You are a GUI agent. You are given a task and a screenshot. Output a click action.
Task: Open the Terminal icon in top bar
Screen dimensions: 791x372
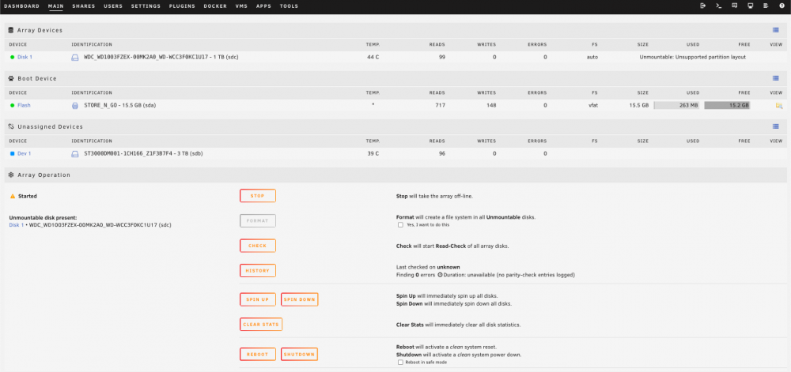[718, 6]
